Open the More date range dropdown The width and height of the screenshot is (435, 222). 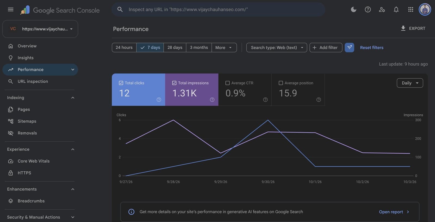224,47
